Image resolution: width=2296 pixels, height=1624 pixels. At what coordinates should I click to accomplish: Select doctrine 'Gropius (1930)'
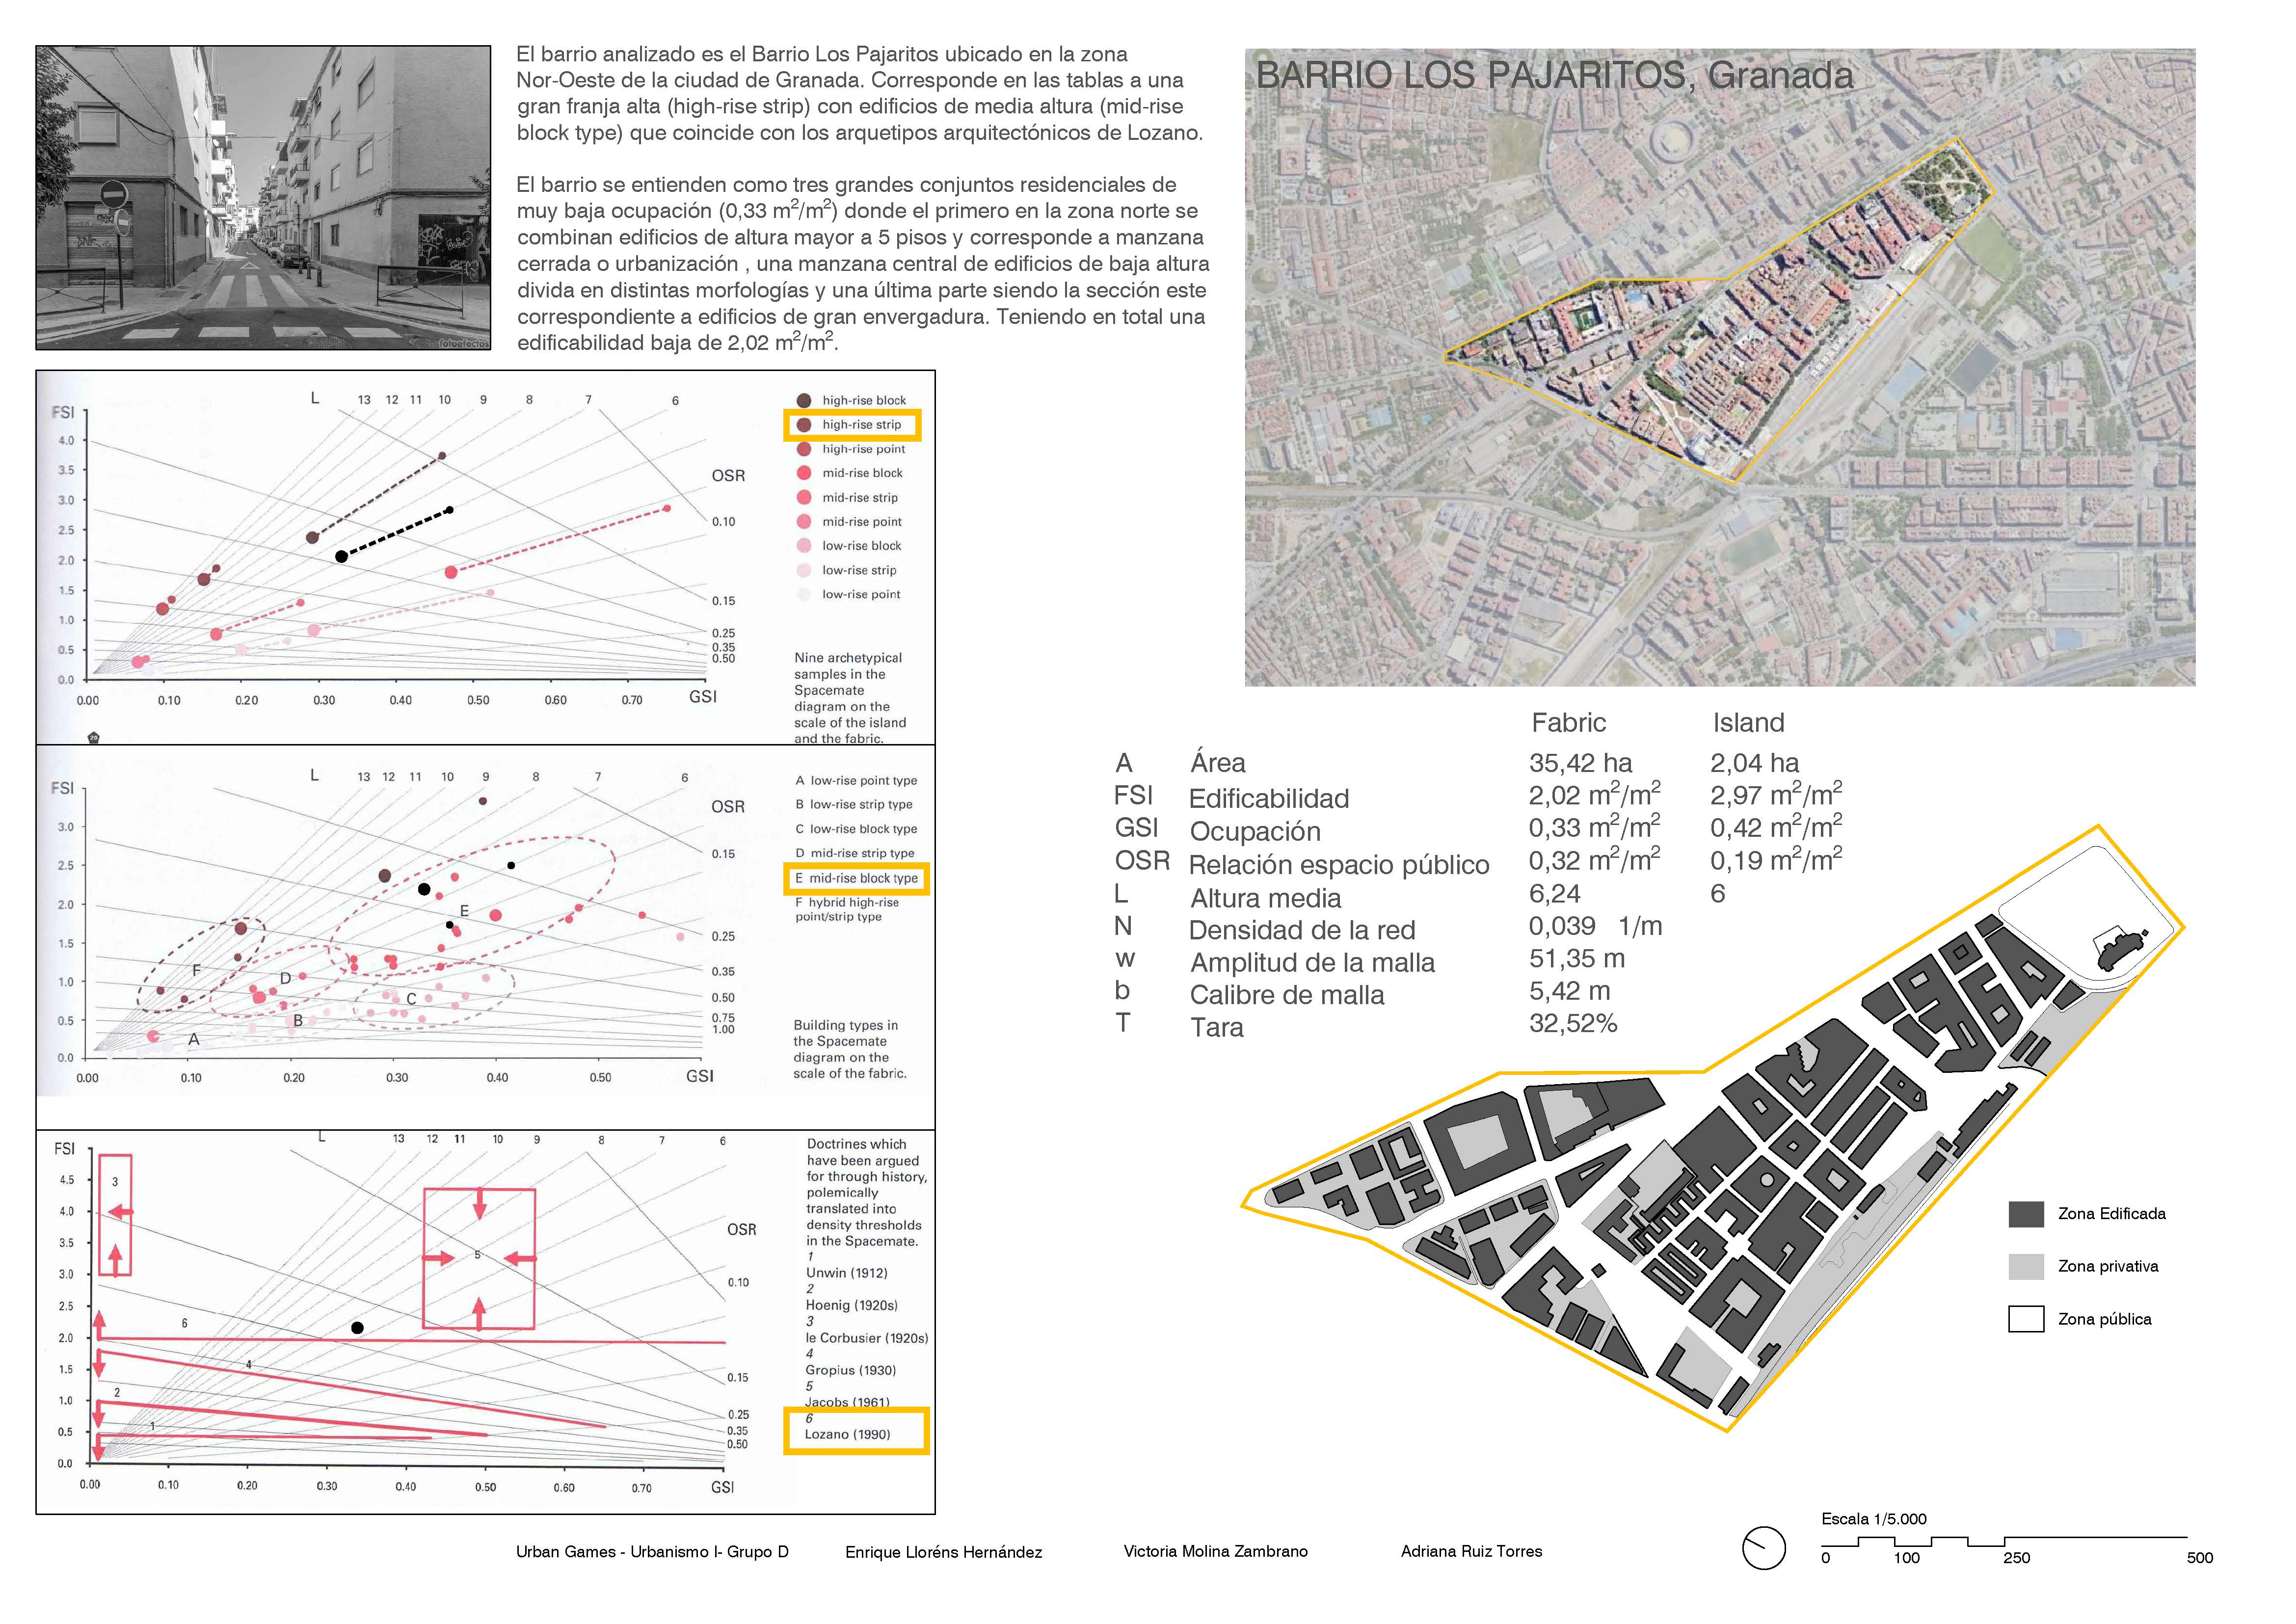(x=850, y=1370)
